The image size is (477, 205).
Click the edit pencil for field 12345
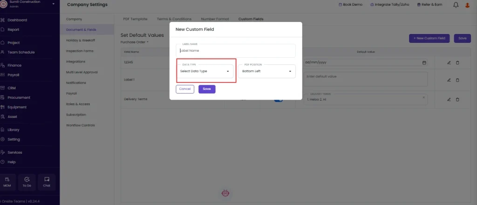pyautogui.click(x=449, y=62)
